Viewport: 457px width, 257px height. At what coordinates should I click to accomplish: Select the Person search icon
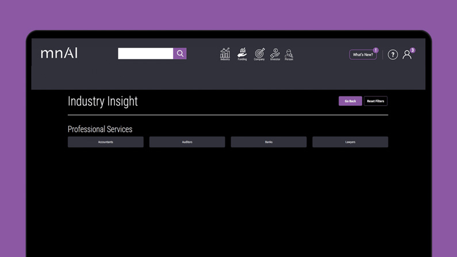[289, 53]
